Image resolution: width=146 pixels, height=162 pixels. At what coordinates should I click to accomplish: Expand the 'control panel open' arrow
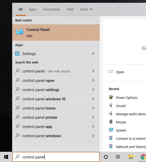point(93,80)
